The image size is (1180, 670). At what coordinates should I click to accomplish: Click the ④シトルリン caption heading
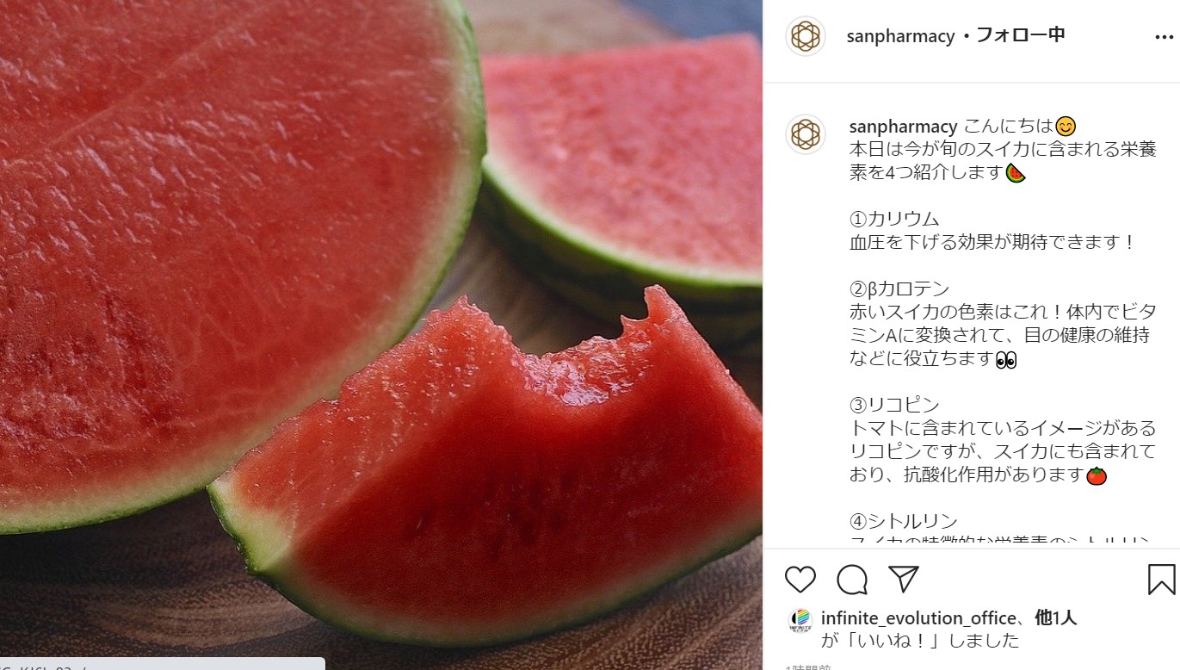pyautogui.click(x=904, y=521)
